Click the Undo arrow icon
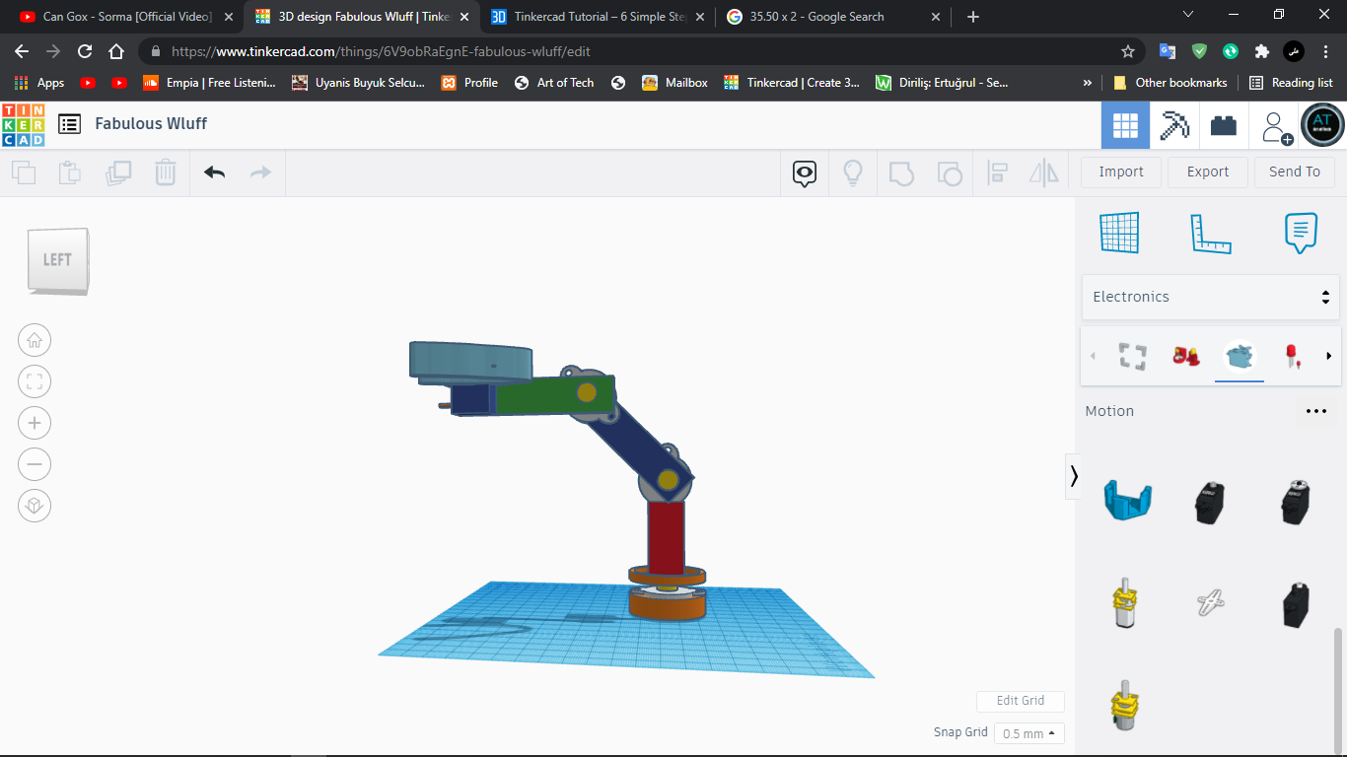Viewport: 1347px width, 757px height. [215, 172]
